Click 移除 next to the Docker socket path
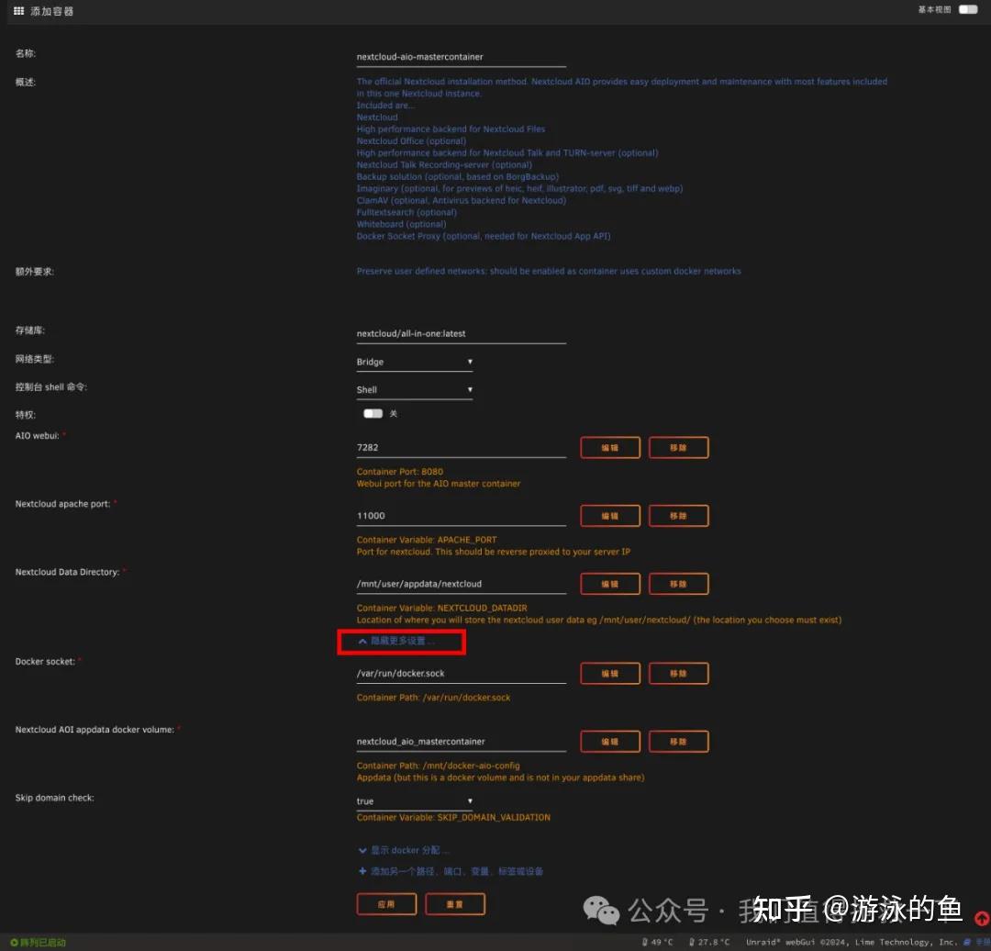Image resolution: width=991 pixels, height=951 pixels. [678, 673]
